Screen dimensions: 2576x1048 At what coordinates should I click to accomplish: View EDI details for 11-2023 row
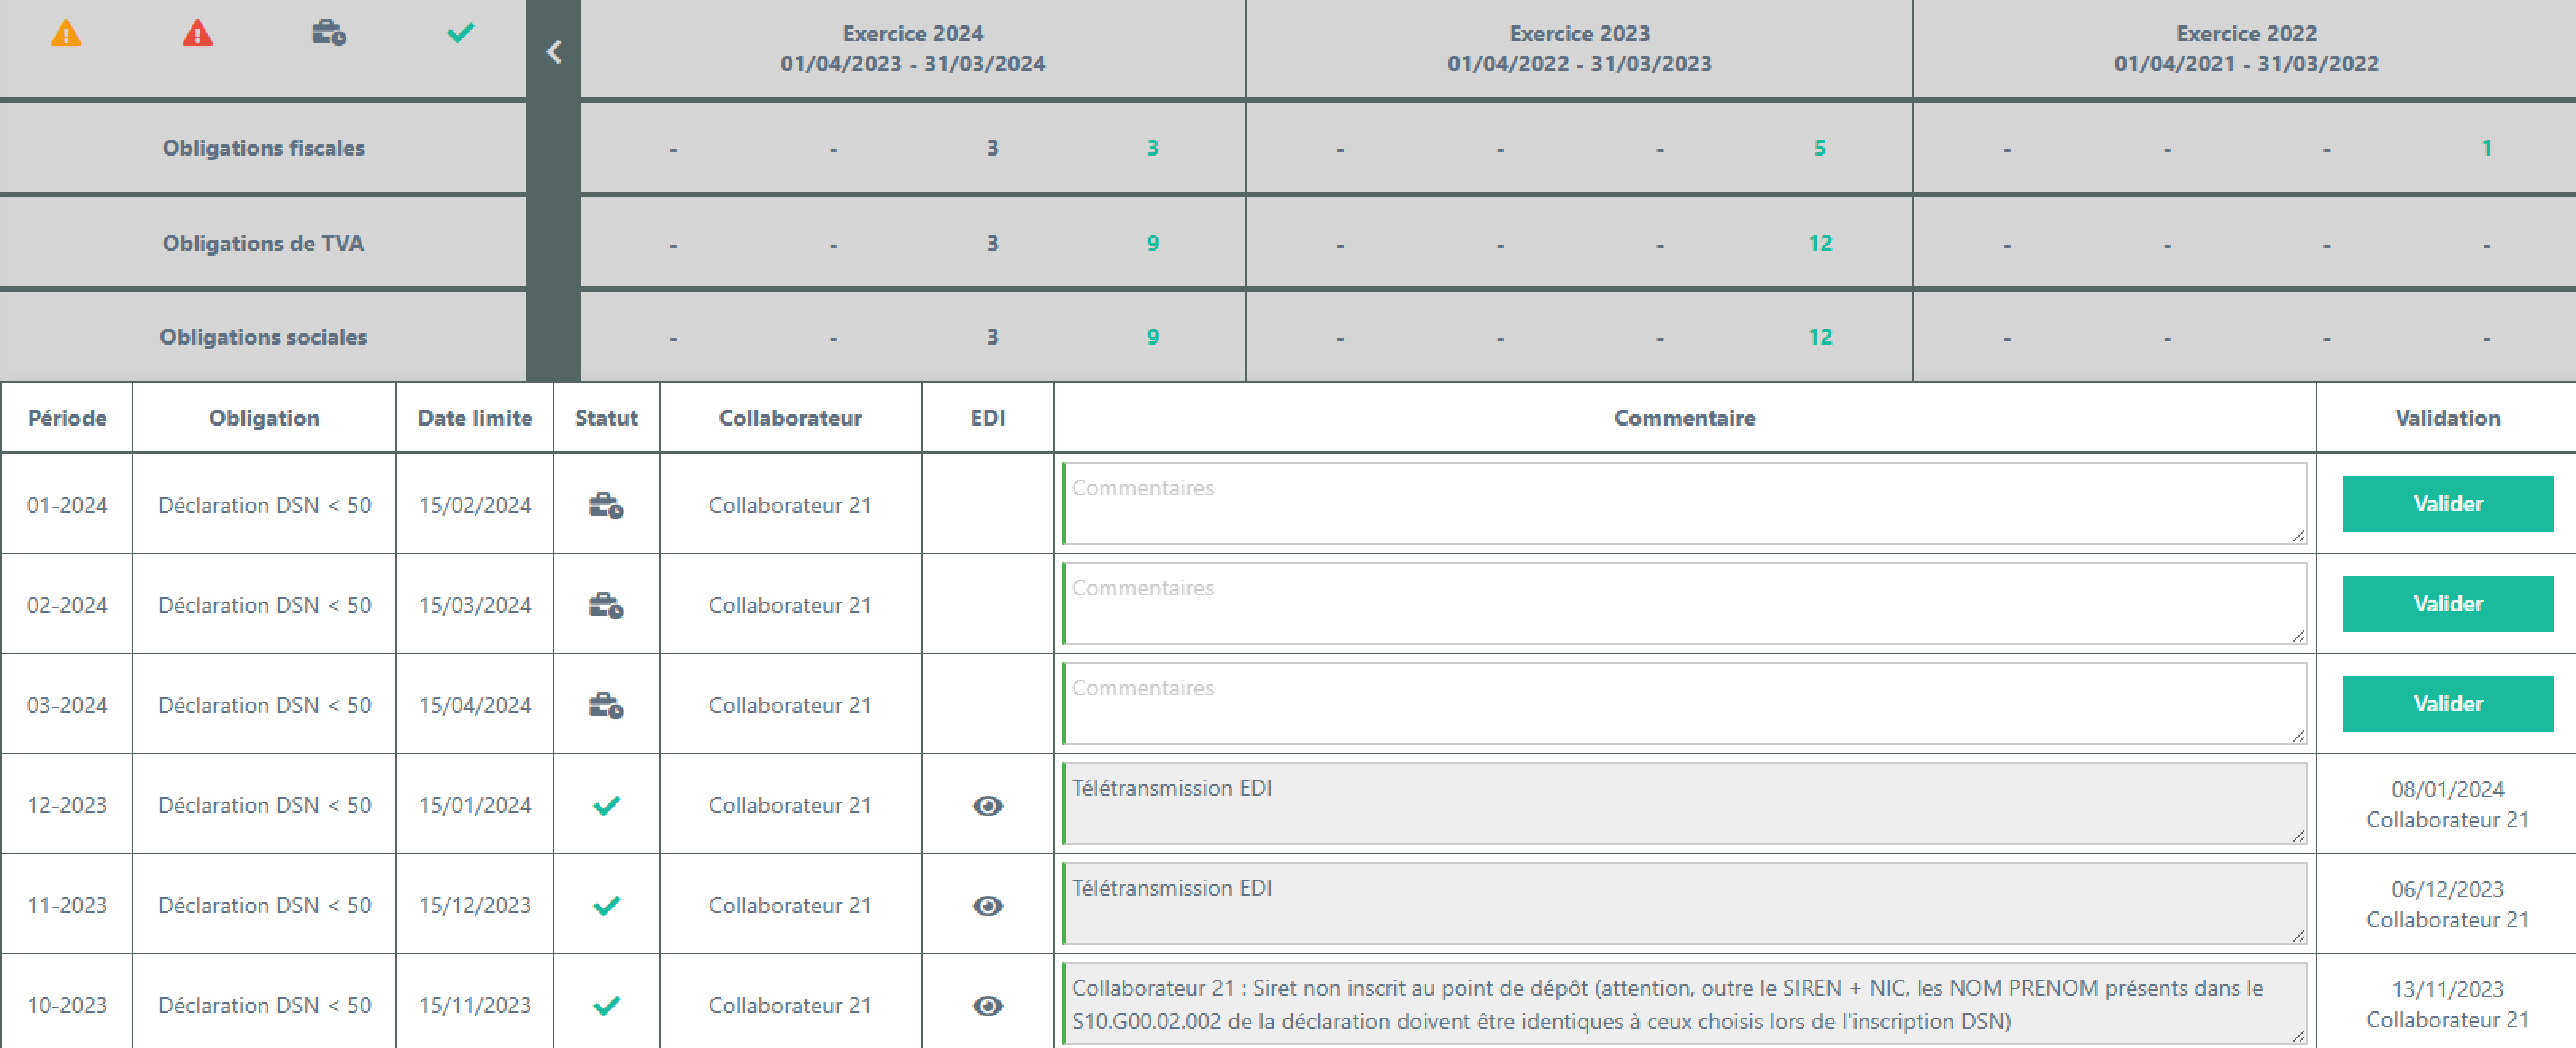coord(987,905)
